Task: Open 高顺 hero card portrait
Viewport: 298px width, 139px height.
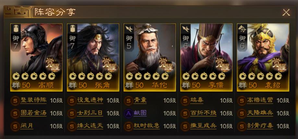Action: pyautogui.click(x=36, y=57)
